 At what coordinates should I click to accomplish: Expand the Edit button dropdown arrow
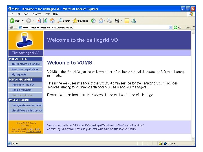tap(122, 21)
